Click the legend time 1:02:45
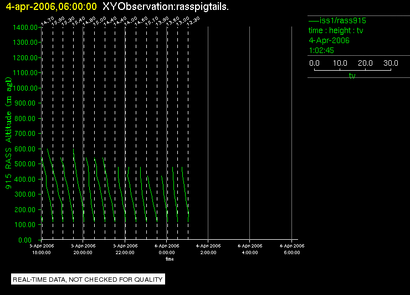The height and width of the screenshot is (295, 410). (321, 50)
